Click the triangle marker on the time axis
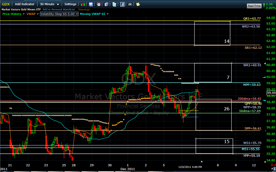This screenshot has height=172, width=276. [x=202, y=161]
